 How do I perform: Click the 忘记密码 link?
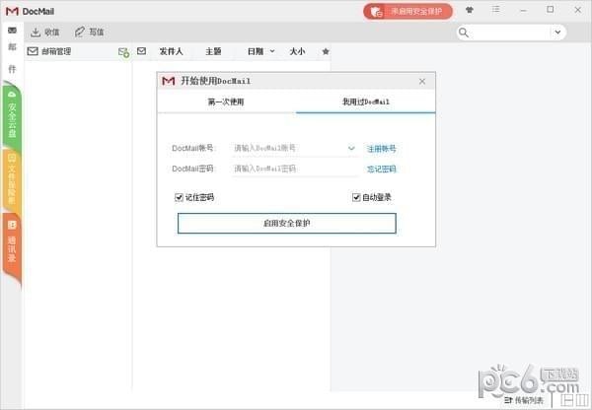click(382, 170)
